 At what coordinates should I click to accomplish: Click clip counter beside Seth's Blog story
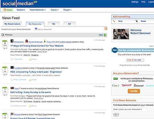[5, 90]
